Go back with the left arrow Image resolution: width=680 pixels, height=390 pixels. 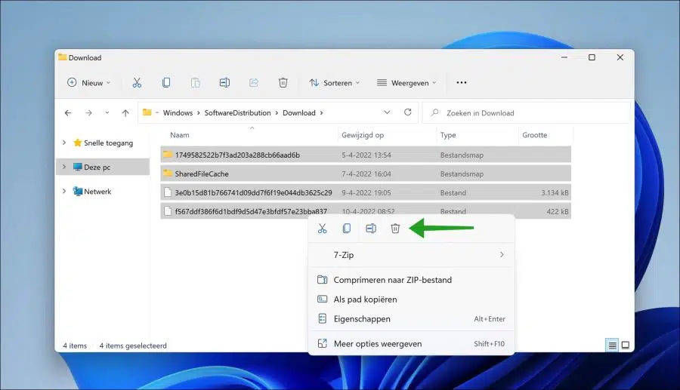point(68,113)
